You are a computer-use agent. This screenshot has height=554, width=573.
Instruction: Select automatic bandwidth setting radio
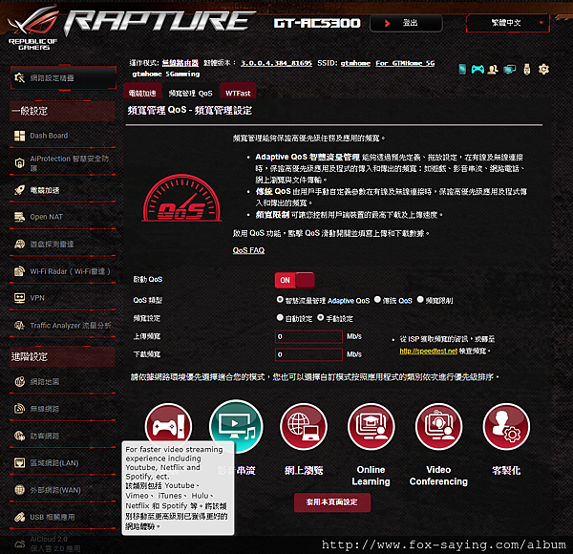point(280,317)
